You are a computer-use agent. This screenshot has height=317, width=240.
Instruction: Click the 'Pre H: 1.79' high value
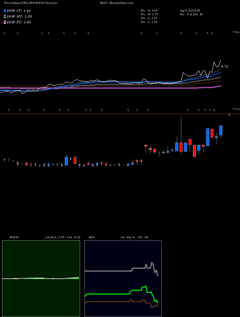149,14
